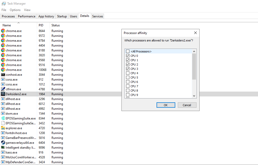Sort by Status column header
This screenshot has width=258, height=165.
tap(55, 25)
